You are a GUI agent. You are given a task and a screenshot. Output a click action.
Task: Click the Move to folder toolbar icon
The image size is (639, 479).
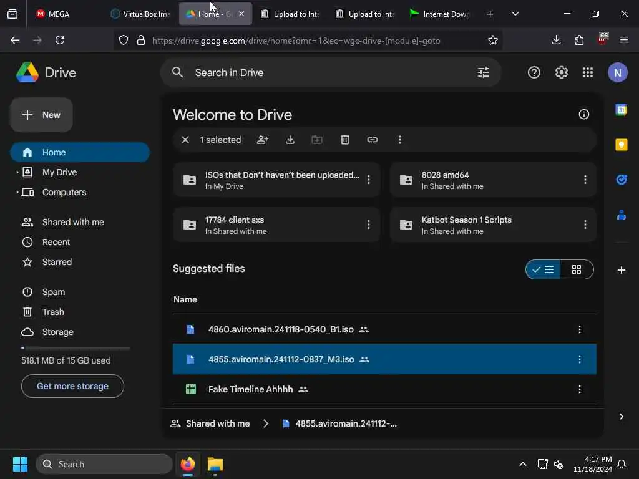pyautogui.click(x=316, y=140)
